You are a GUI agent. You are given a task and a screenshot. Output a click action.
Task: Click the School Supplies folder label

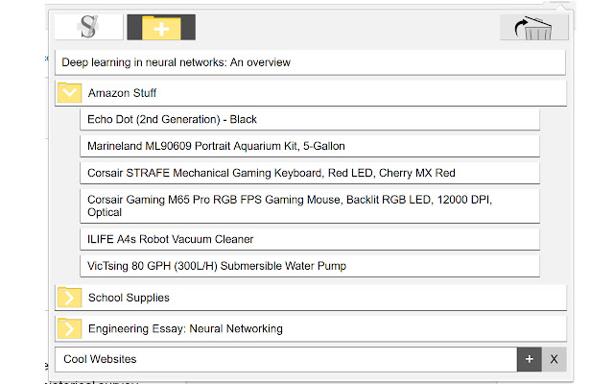click(x=129, y=298)
